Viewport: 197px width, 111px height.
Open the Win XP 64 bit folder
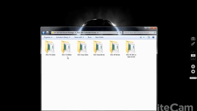[x=115, y=48]
